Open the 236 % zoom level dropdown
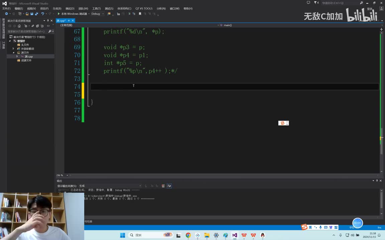 67,175
